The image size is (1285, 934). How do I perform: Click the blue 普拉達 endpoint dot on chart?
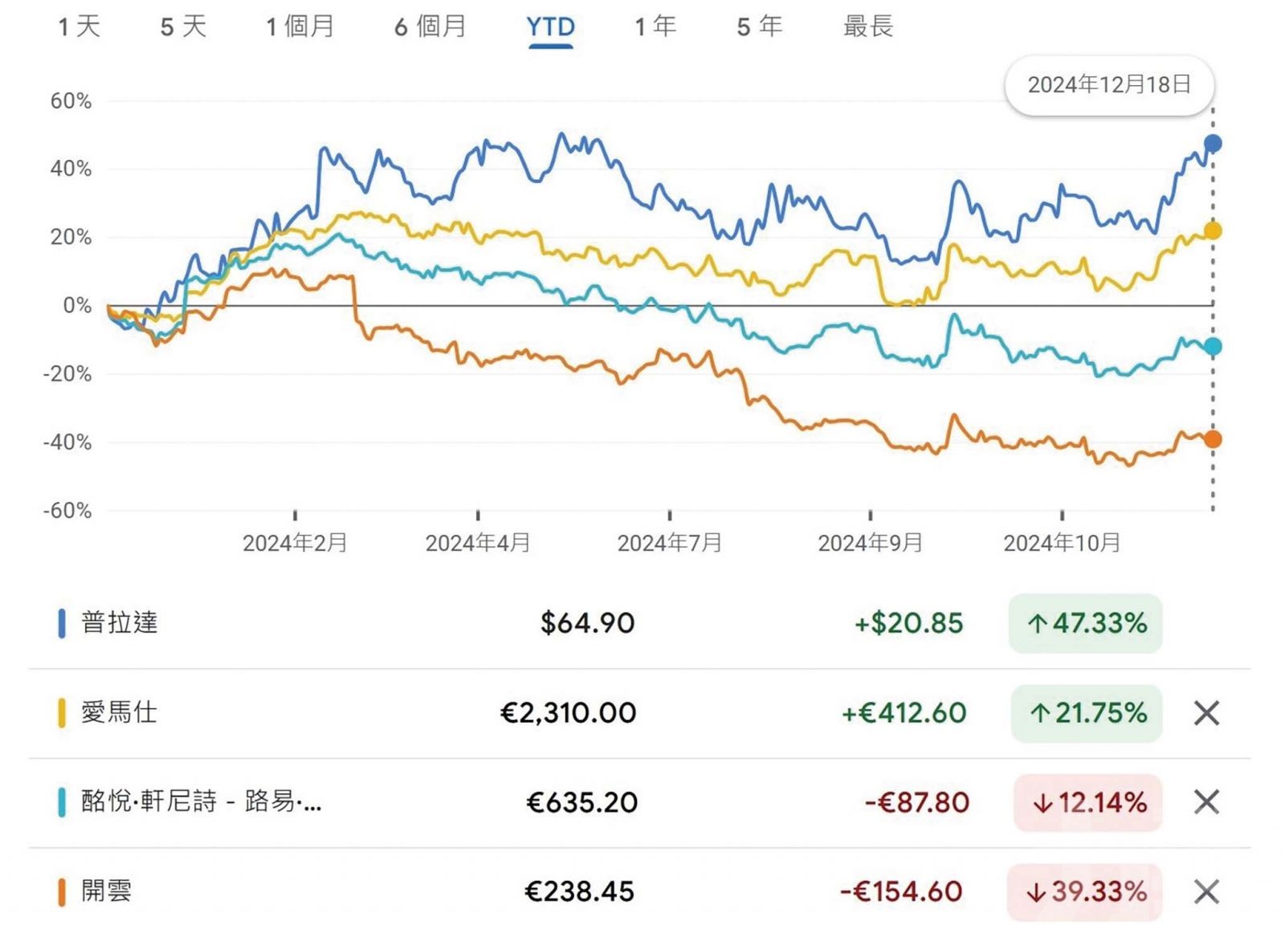(x=1213, y=144)
